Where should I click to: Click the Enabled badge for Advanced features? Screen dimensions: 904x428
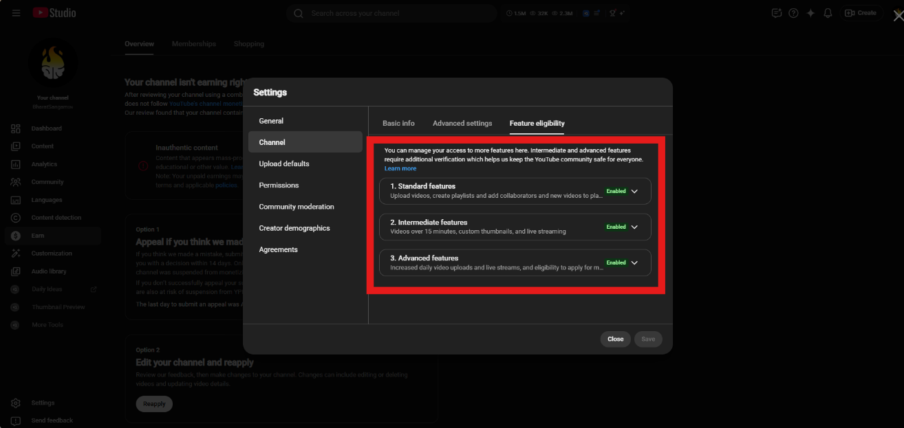tap(616, 263)
